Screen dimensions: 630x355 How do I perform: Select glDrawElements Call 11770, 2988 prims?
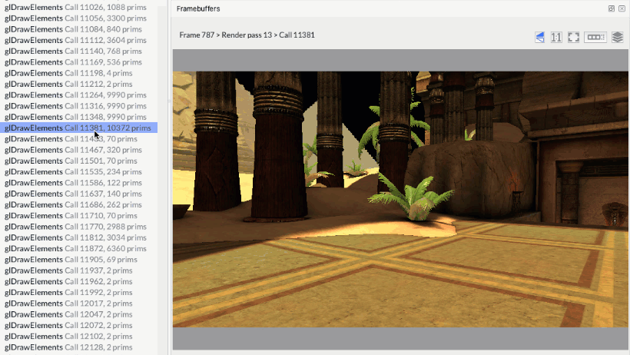click(x=75, y=227)
